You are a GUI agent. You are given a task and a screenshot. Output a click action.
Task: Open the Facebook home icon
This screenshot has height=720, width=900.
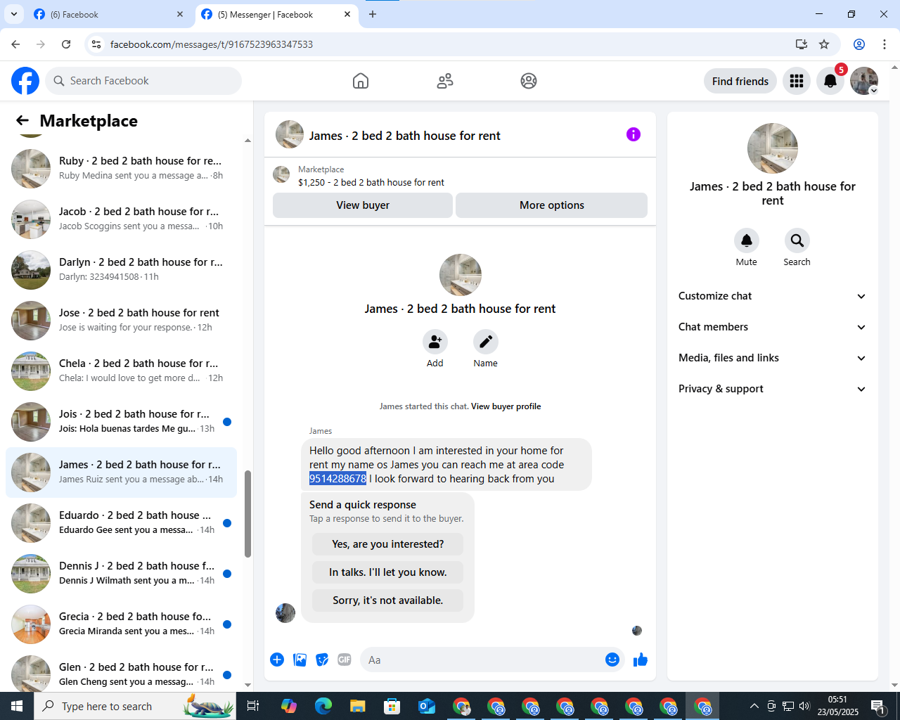(361, 81)
